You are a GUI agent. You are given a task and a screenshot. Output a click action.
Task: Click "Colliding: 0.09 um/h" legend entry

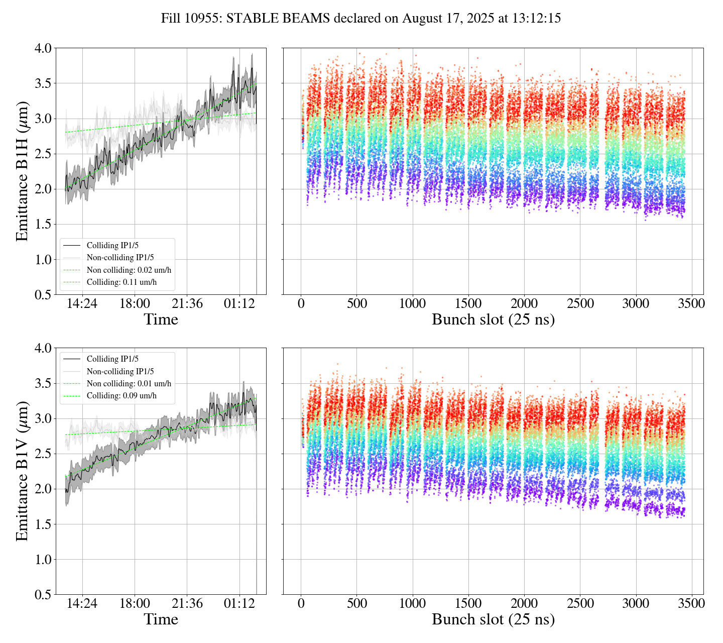point(122,396)
